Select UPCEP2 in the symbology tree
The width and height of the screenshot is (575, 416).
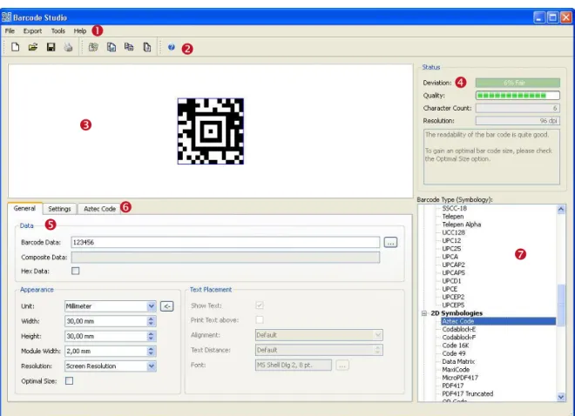453,297
